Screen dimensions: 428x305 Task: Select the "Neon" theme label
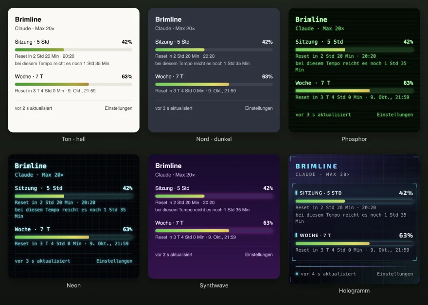point(74,286)
